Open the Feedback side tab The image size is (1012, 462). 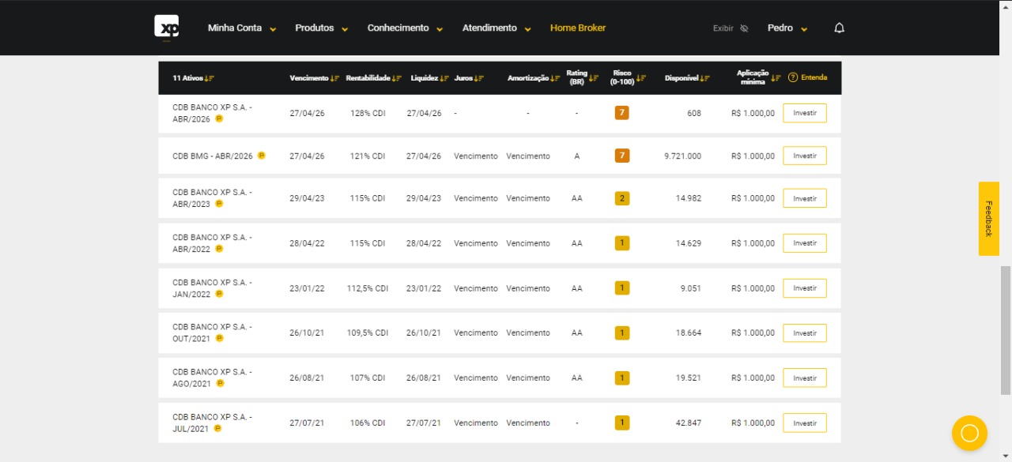(988, 219)
